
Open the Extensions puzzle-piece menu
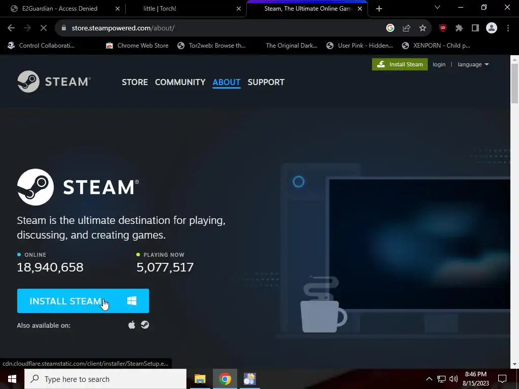(459, 28)
